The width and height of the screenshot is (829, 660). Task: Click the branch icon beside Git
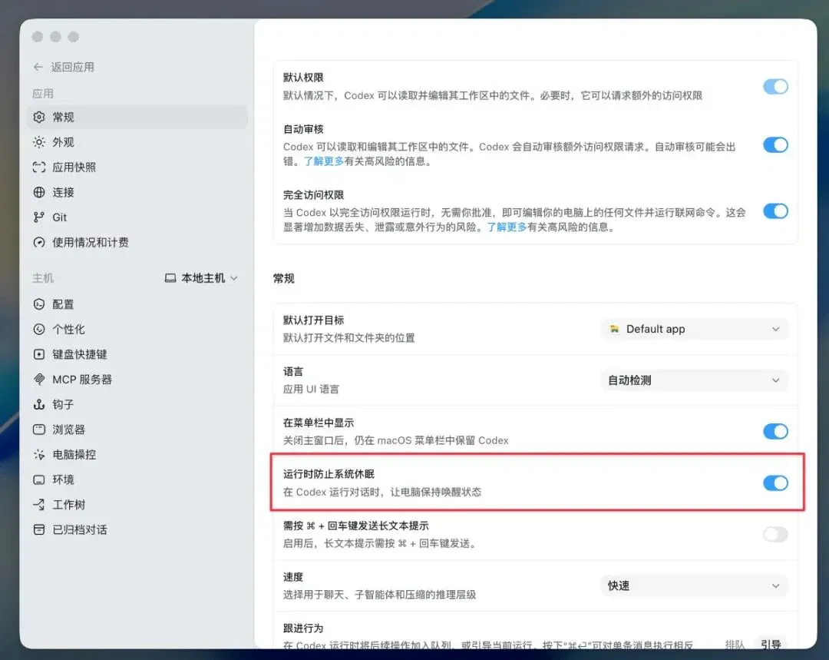click(x=39, y=217)
